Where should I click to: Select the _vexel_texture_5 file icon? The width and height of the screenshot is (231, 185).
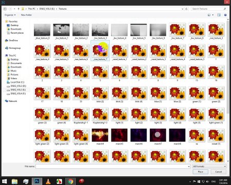point(197,51)
